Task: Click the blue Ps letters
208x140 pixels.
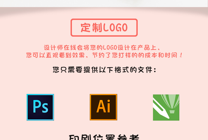Action: [41, 106]
